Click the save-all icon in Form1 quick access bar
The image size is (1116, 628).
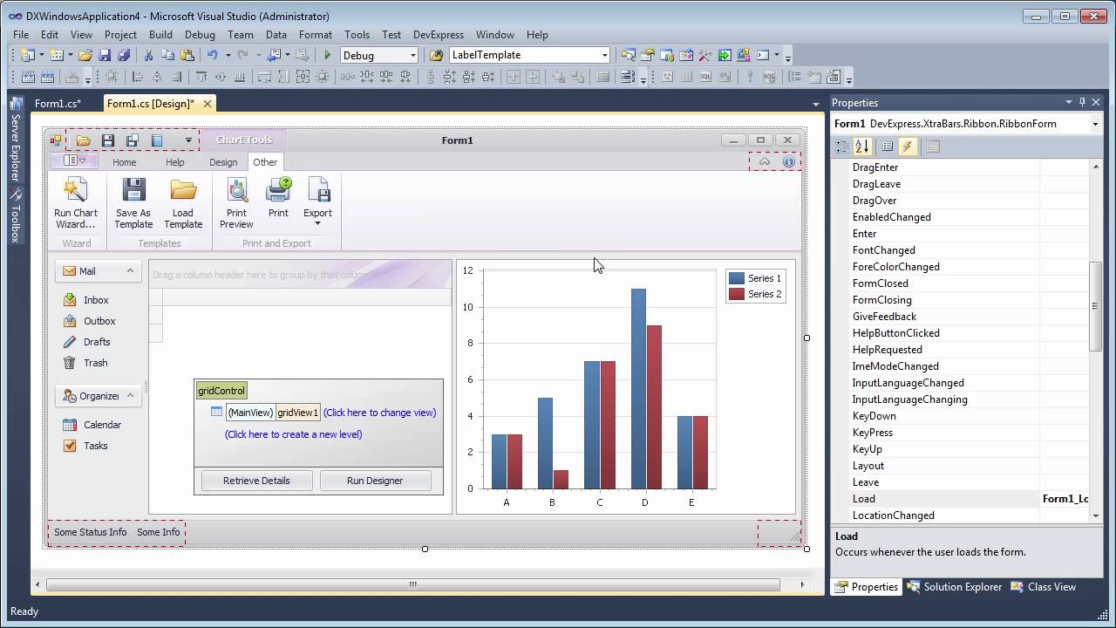tap(133, 140)
